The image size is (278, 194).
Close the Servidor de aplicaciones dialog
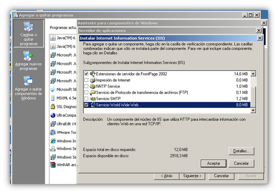coord(259,31)
